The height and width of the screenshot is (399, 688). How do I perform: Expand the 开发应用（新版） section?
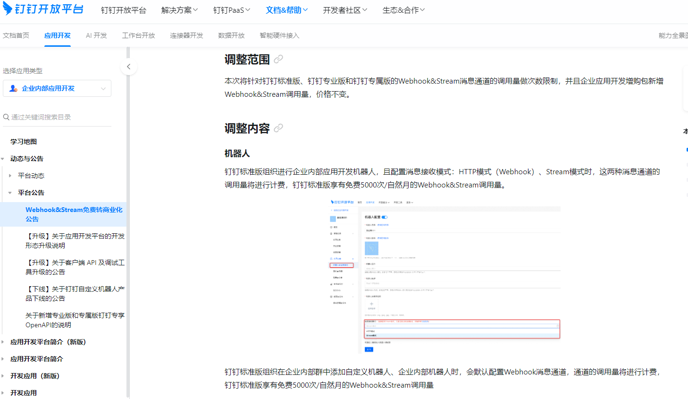[x=3, y=376]
